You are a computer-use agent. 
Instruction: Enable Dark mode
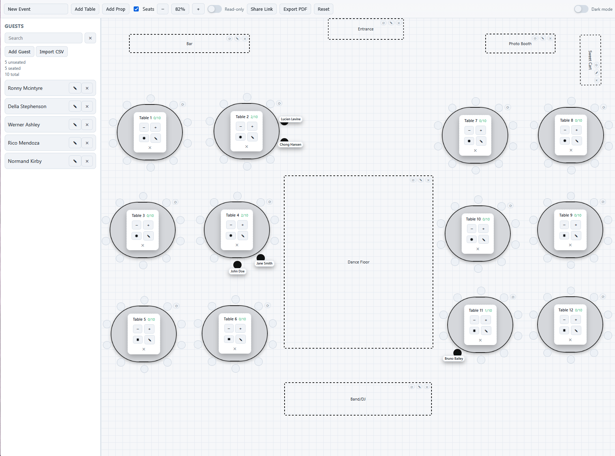[581, 9]
